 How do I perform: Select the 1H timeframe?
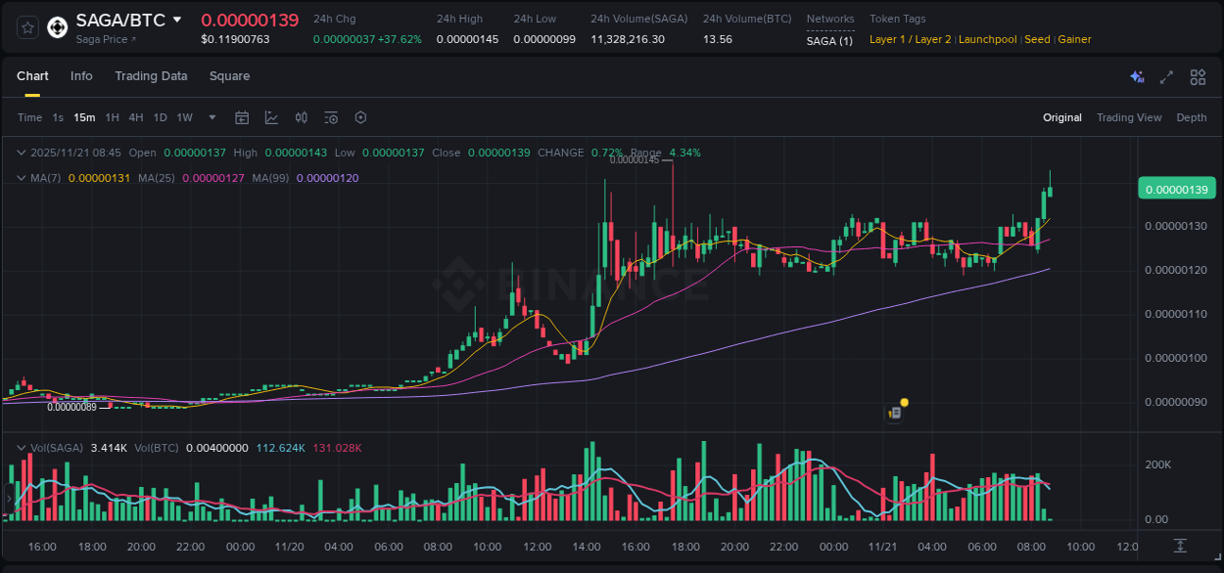pyautogui.click(x=113, y=117)
